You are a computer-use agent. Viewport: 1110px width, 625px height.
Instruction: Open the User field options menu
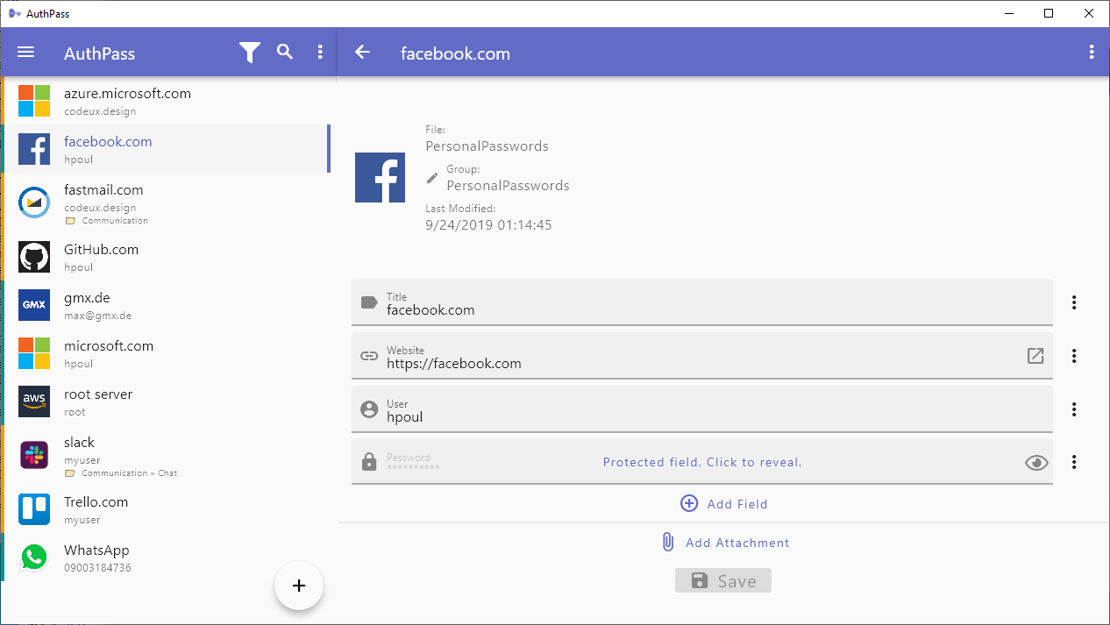[x=1074, y=409]
